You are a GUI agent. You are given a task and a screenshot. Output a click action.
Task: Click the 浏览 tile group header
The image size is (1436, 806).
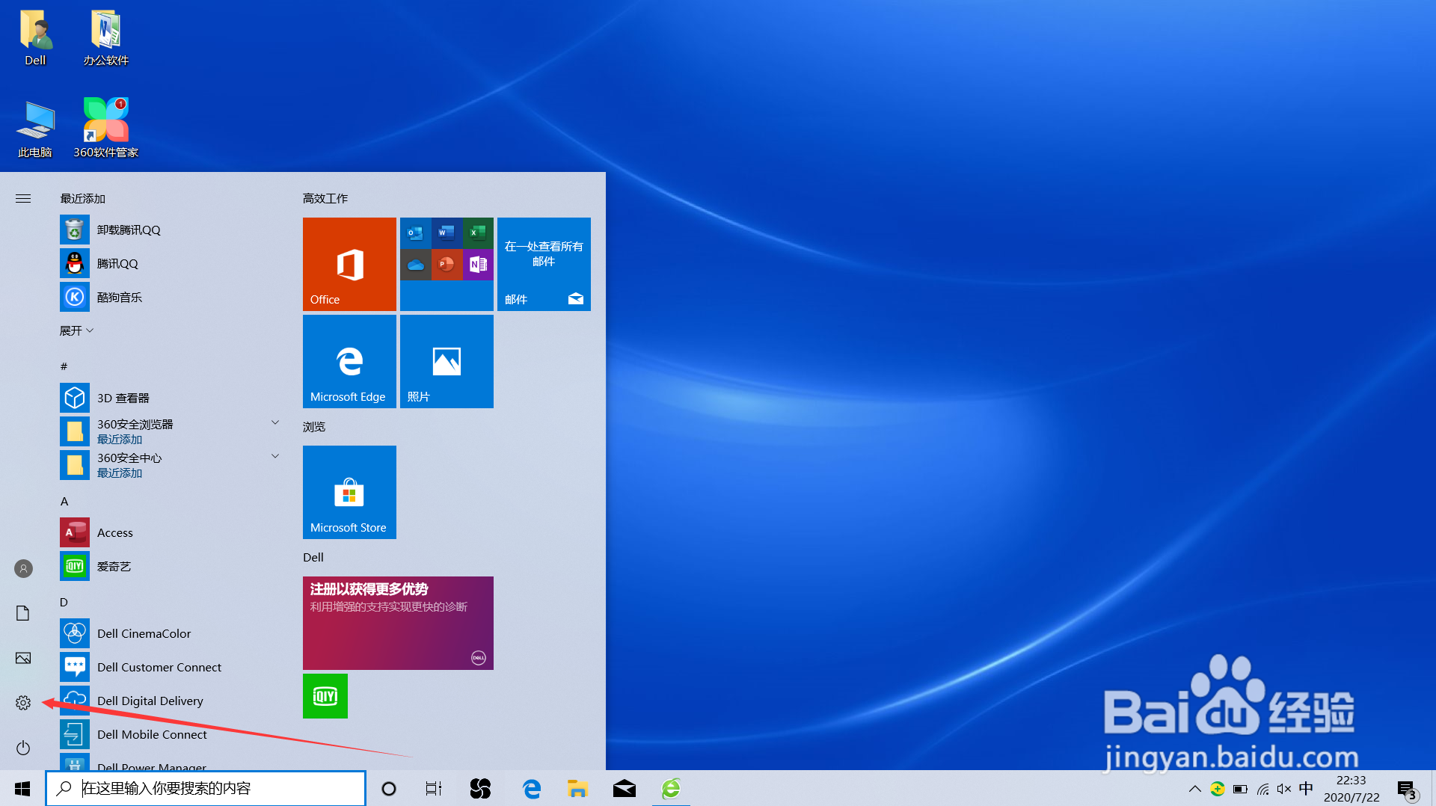[x=314, y=426]
